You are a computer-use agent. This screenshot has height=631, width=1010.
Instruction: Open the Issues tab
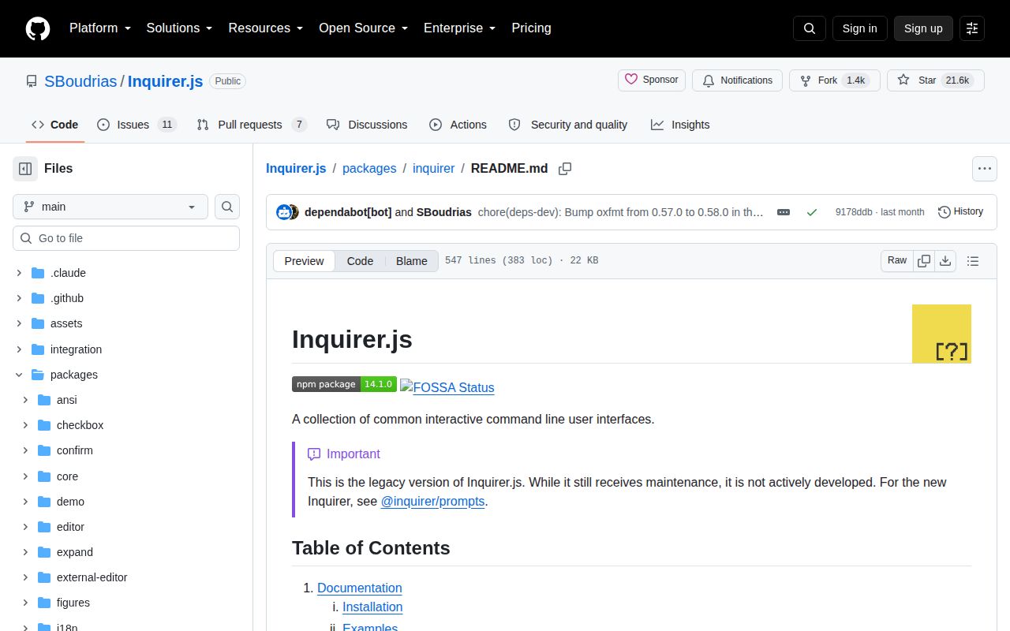pyautogui.click(x=137, y=125)
